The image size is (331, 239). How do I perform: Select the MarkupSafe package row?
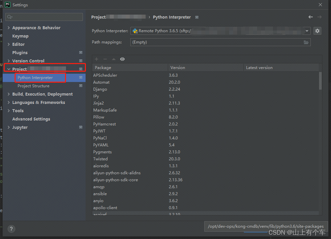click(206, 110)
